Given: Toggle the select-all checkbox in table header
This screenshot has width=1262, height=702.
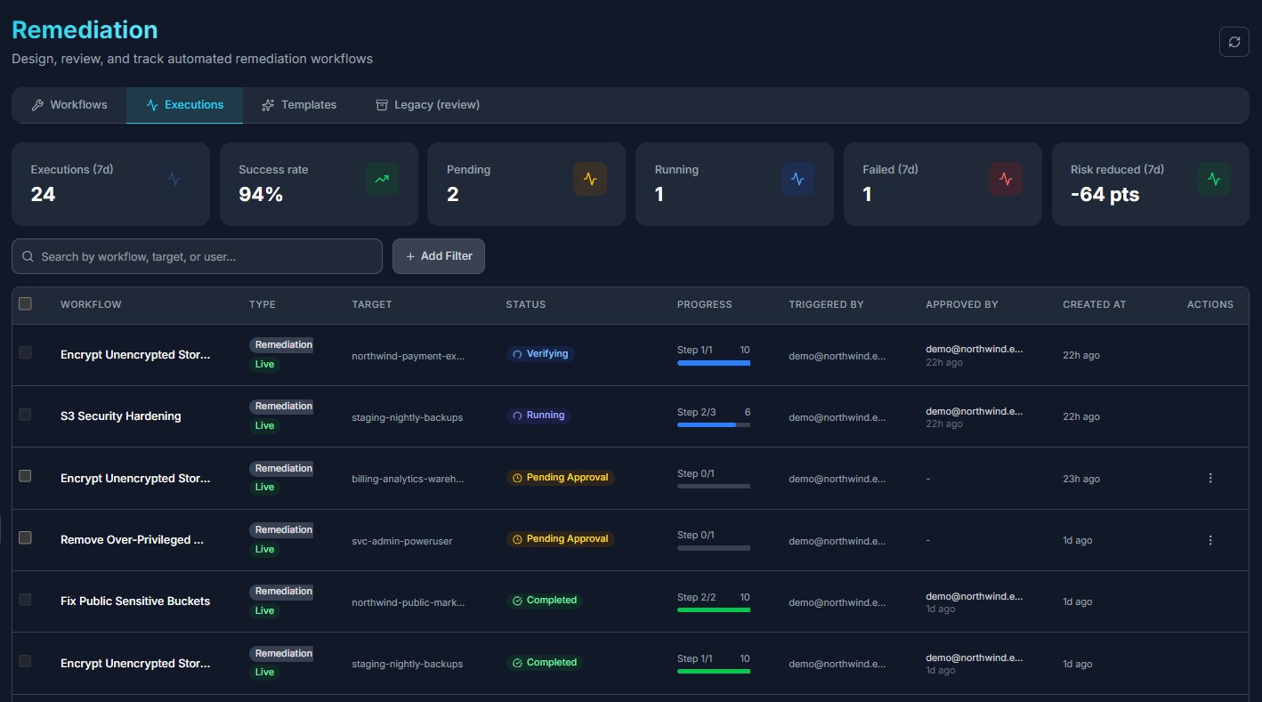Looking at the screenshot, I should pos(25,303).
